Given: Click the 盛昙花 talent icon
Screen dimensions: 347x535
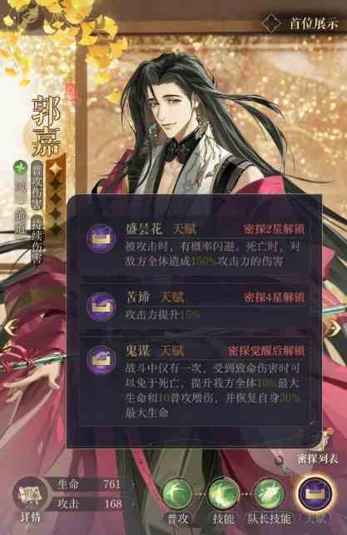Looking at the screenshot, I should pyautogui.click(x=101, y=238).
